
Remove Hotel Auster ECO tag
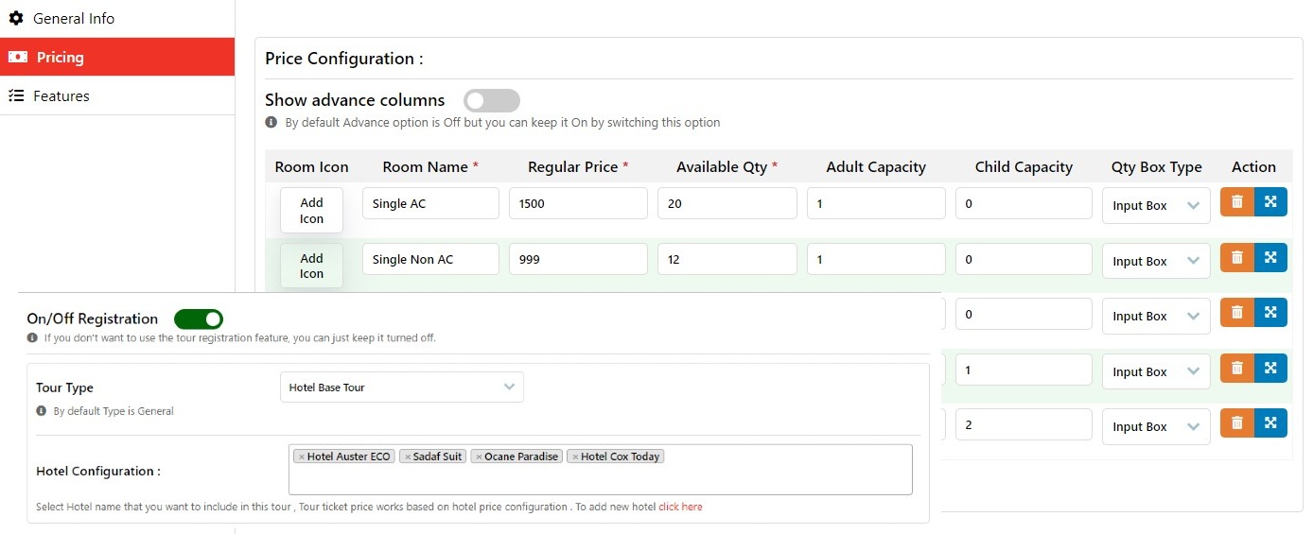(301, 456)
